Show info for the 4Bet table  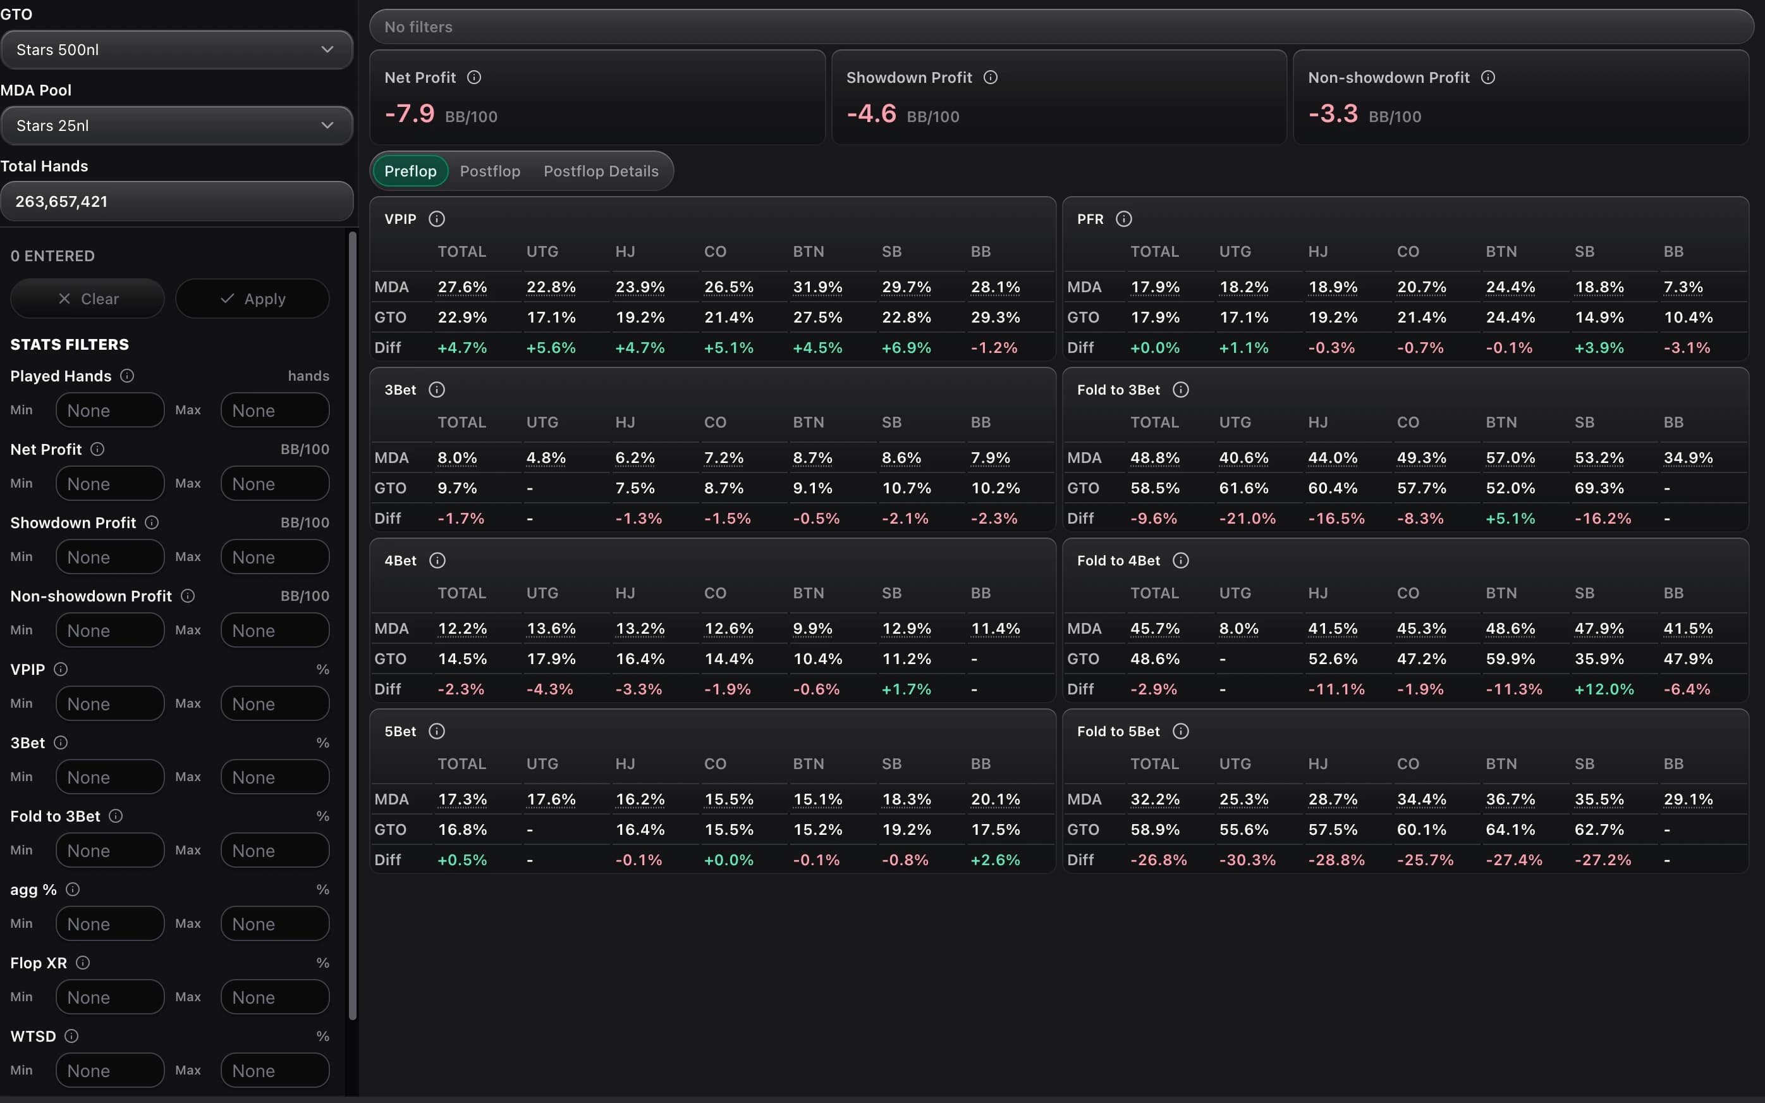[437, 560]
